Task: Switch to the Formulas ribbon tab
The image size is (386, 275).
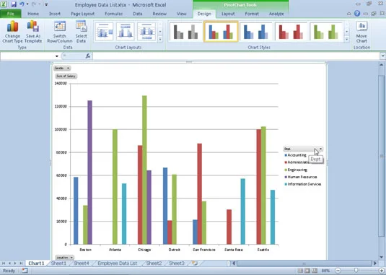Action: (x=114, y=14)
